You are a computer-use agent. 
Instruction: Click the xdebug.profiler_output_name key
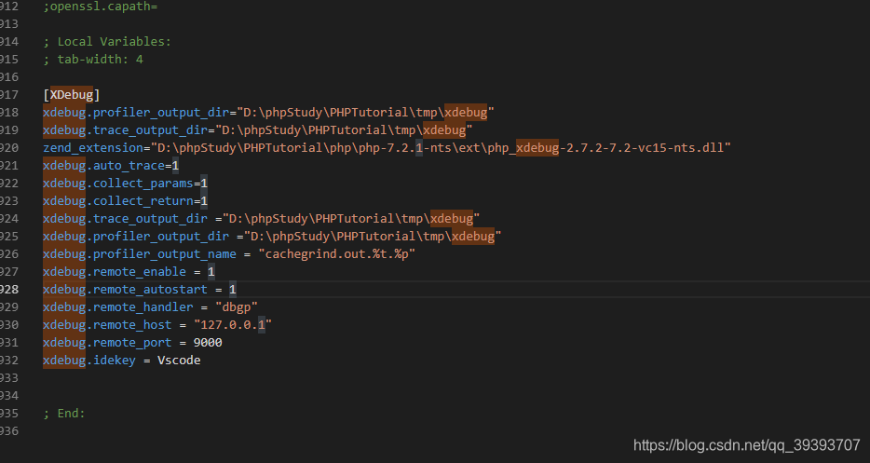coord(140,253)
